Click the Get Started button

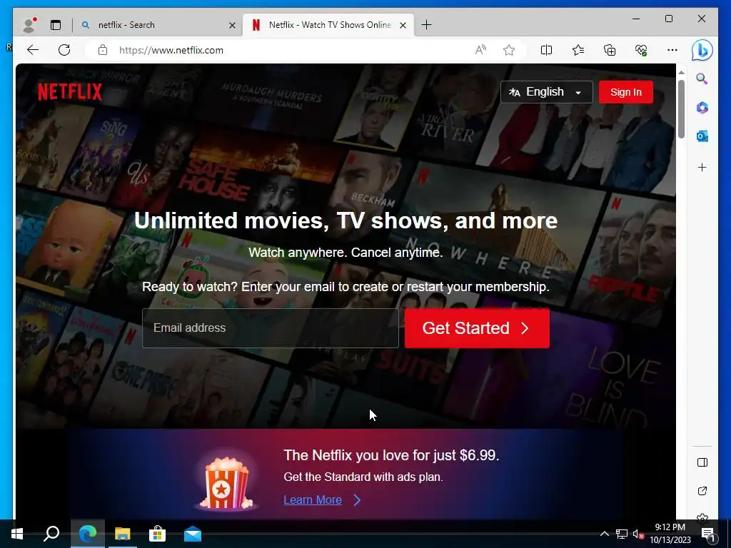click(477, 328)
